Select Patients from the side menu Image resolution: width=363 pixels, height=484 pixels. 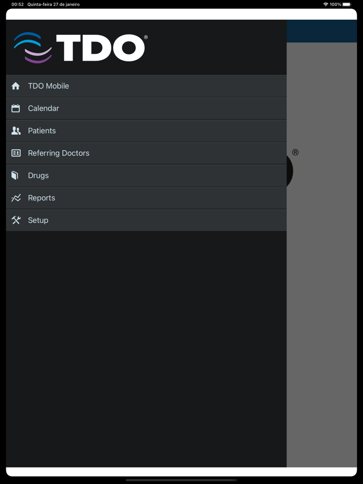click(x=42, y=131)
